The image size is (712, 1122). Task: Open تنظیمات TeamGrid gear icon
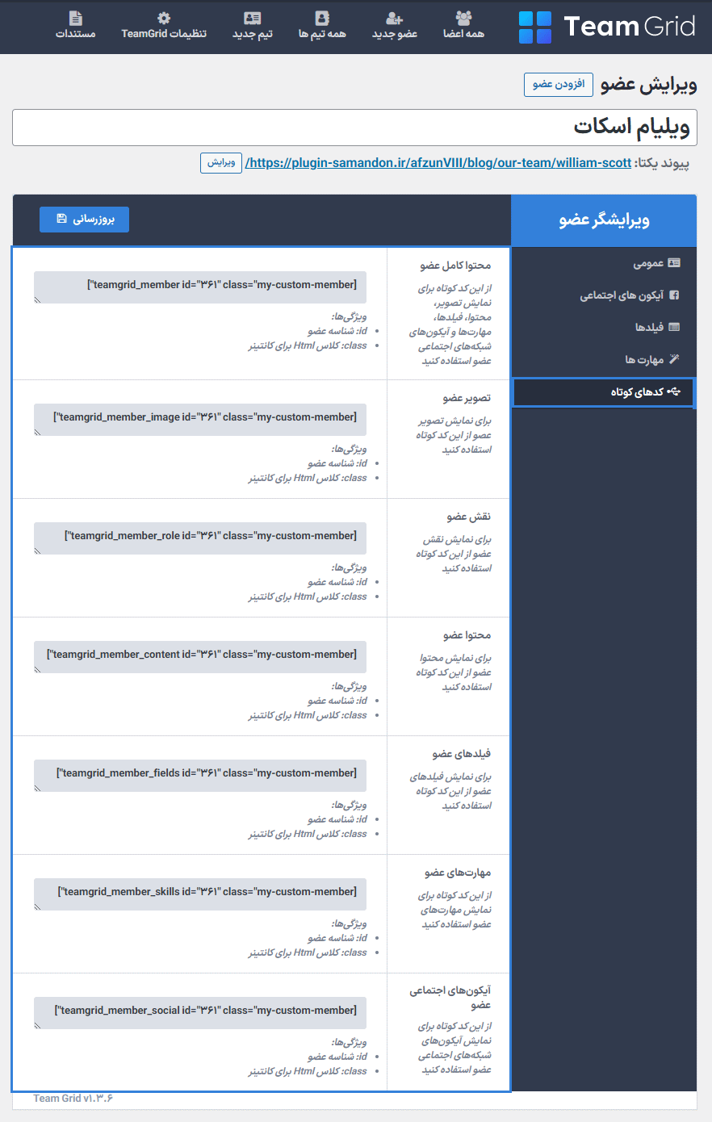[x=164, y=18]
